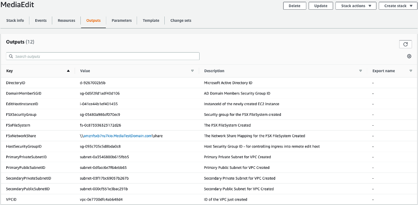
Task: Select the Parameters tab
Action: point(121,20)
